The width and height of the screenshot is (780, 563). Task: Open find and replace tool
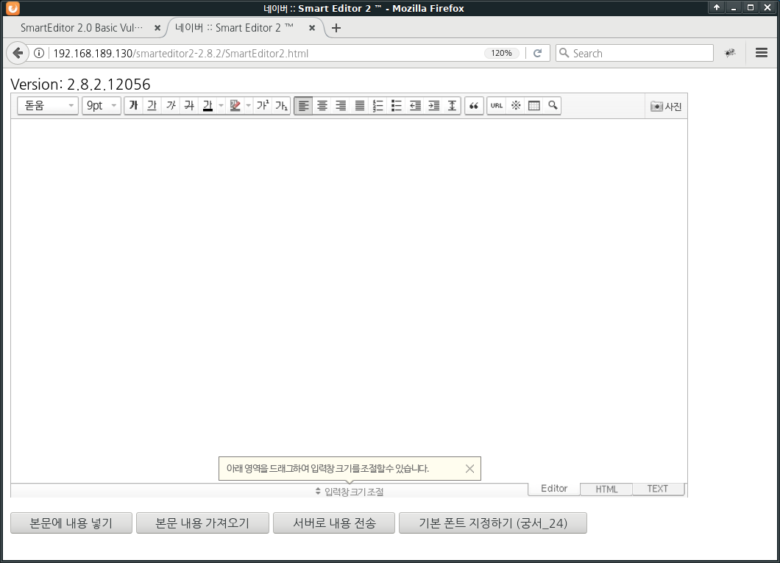pos(552,105)
